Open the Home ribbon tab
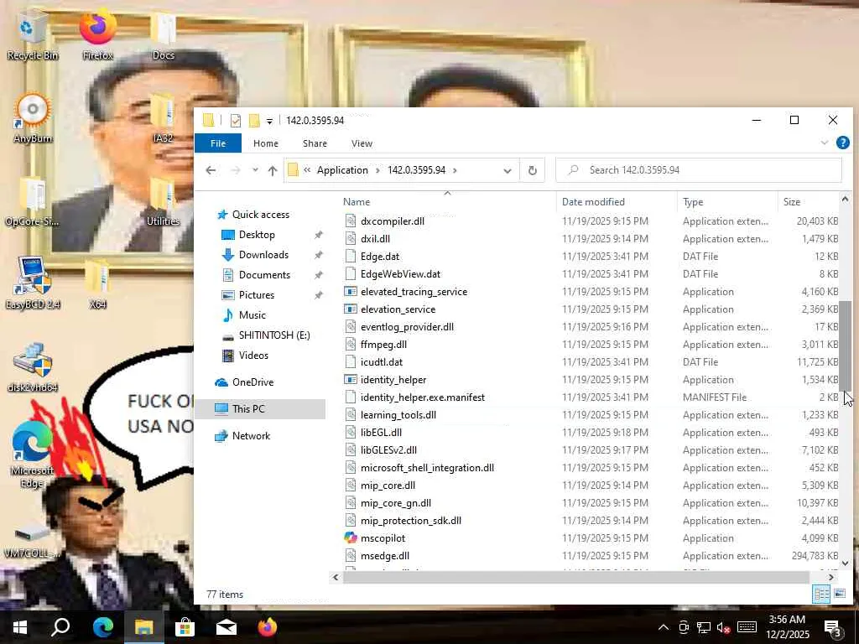This screenshot has width=859, height=644. 266,143
